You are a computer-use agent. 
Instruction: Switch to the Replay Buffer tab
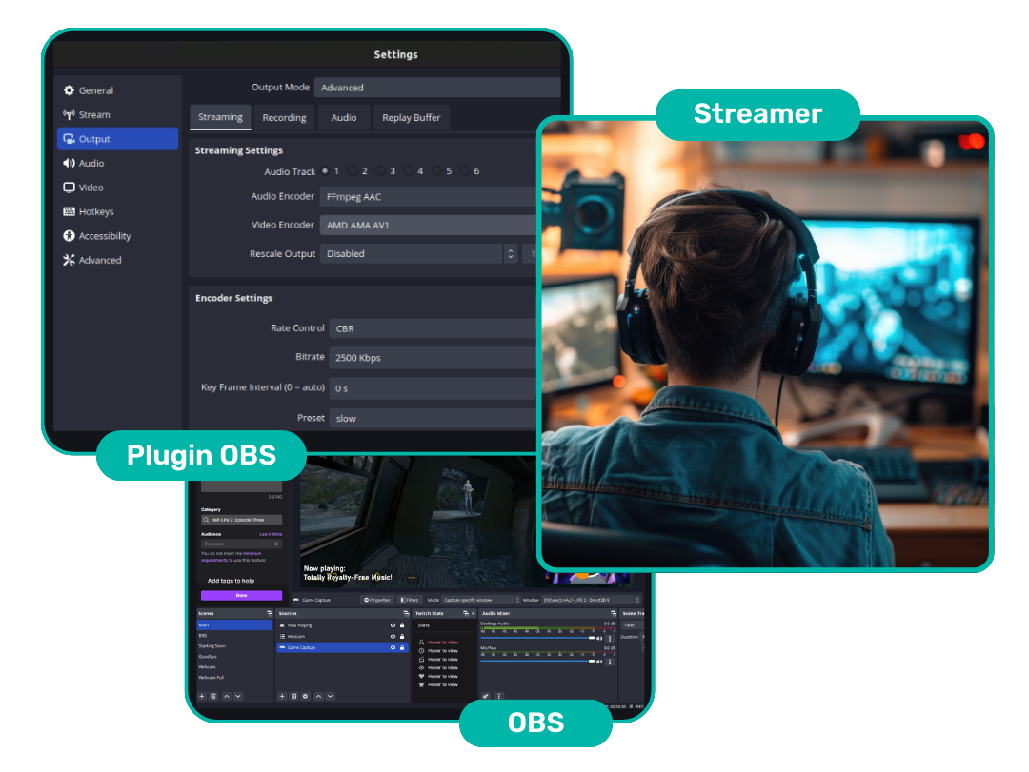click(x=412, y=117)
